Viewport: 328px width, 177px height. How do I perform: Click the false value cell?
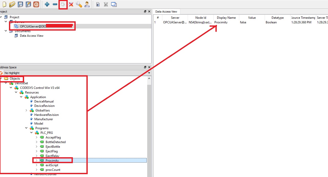point(243,22)
